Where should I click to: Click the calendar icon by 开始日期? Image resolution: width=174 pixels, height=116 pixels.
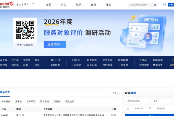(128, 108)
